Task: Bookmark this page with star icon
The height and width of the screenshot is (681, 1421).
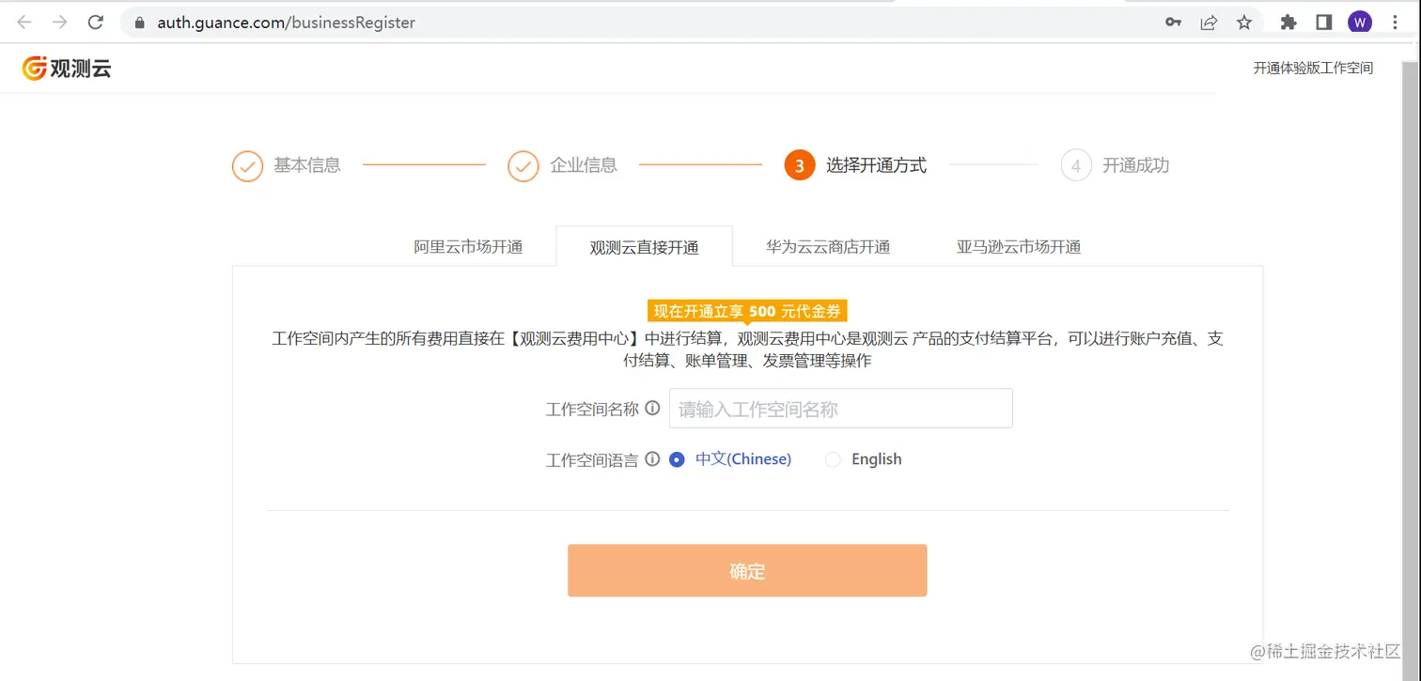Action: [x=1244, y=23]
